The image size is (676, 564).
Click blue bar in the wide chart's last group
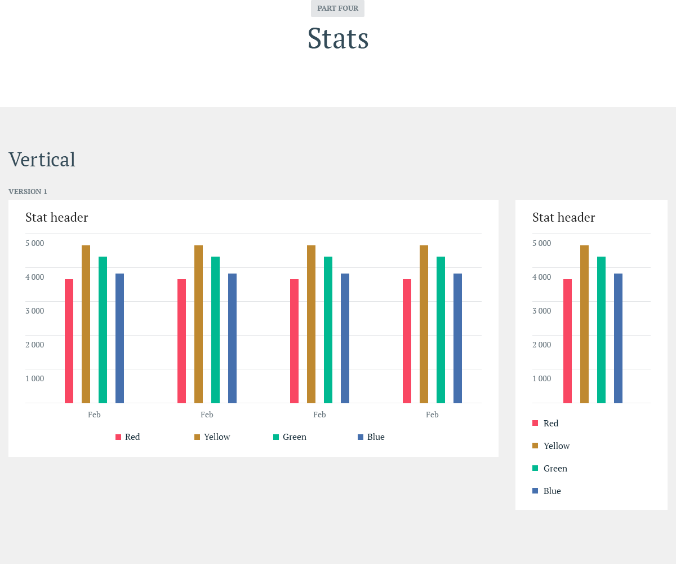click(x=457, y=338)
